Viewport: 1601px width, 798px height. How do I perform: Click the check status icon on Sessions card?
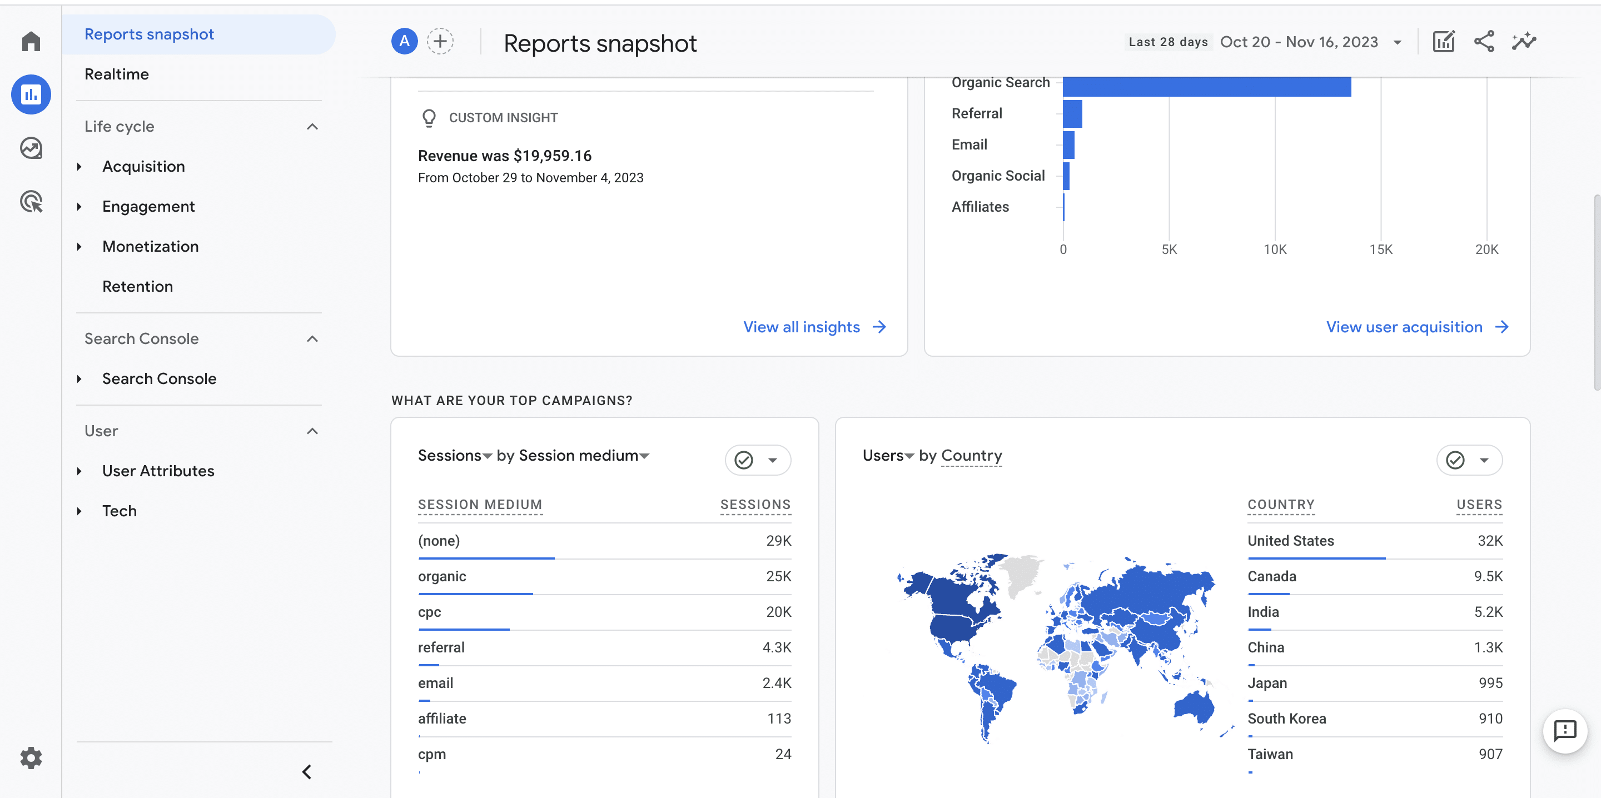[743, 460]
